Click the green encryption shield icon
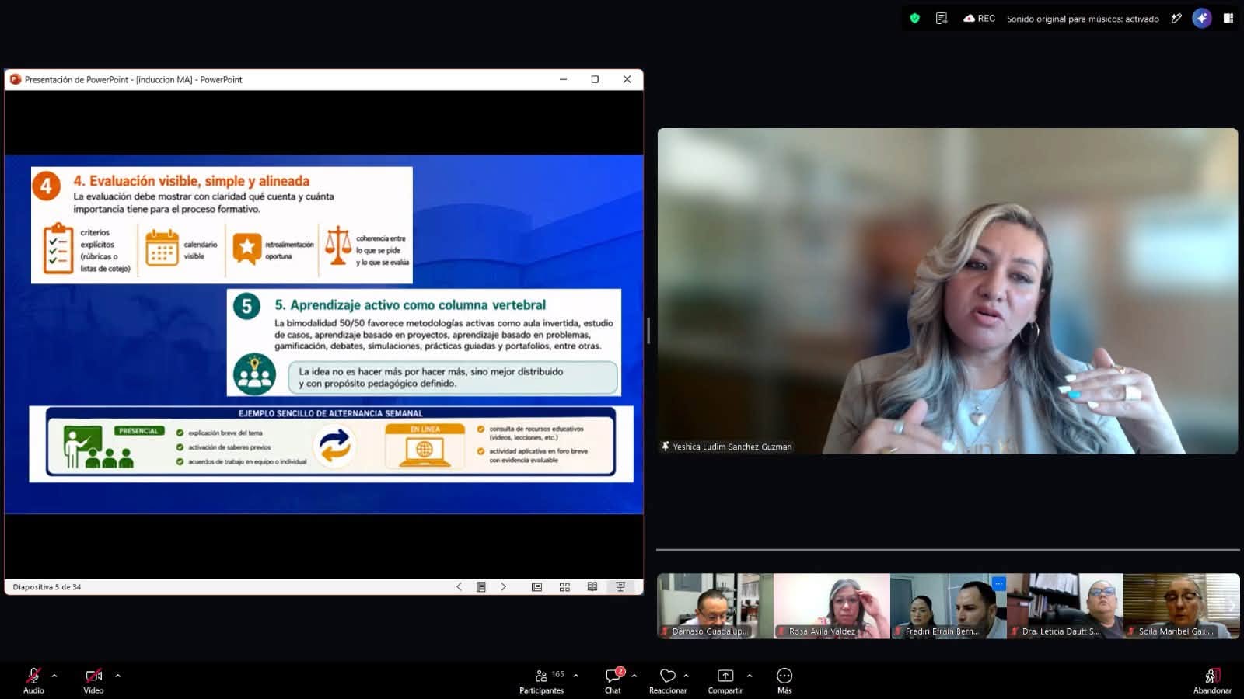The image size is (1244, 699). pyautogui.click(x=915, y=19)
